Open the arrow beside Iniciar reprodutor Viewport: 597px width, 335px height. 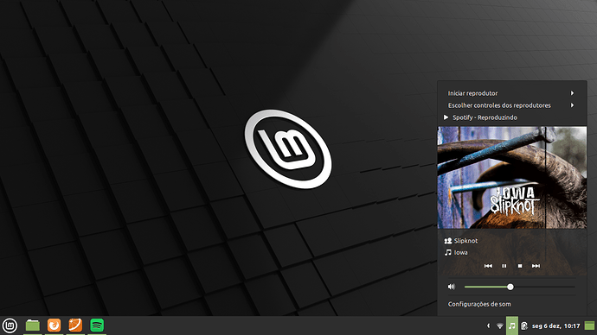(572, 93)
